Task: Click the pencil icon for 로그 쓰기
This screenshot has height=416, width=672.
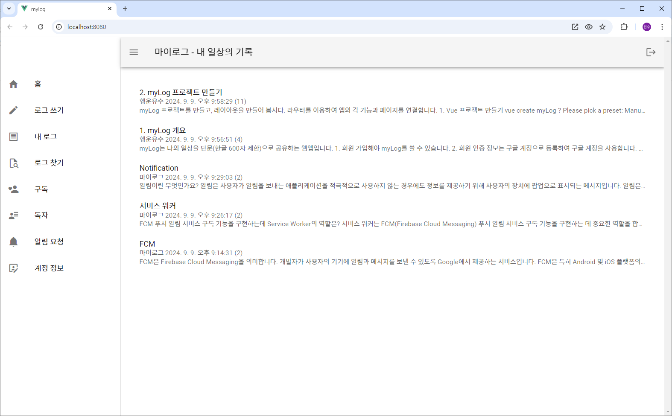Action: pos(14,111)
